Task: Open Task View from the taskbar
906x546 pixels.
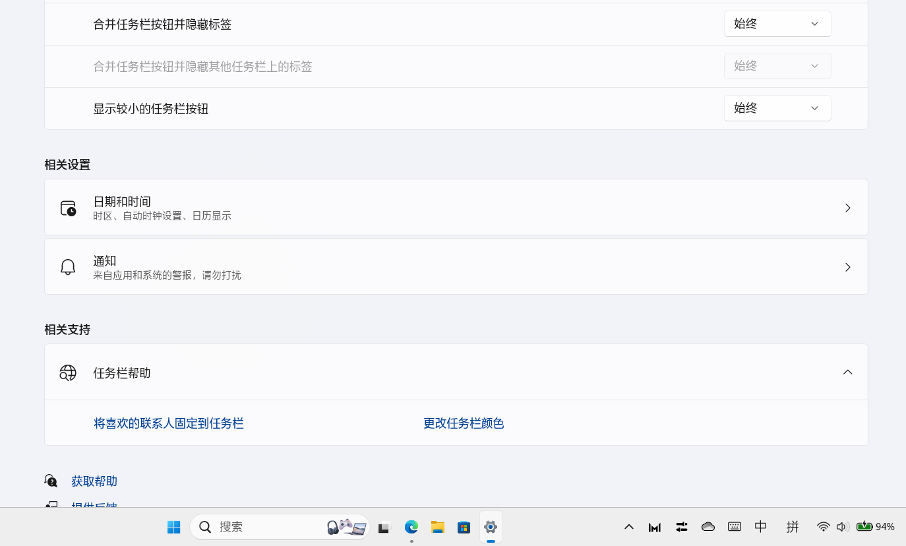Action: coord(384,527)
